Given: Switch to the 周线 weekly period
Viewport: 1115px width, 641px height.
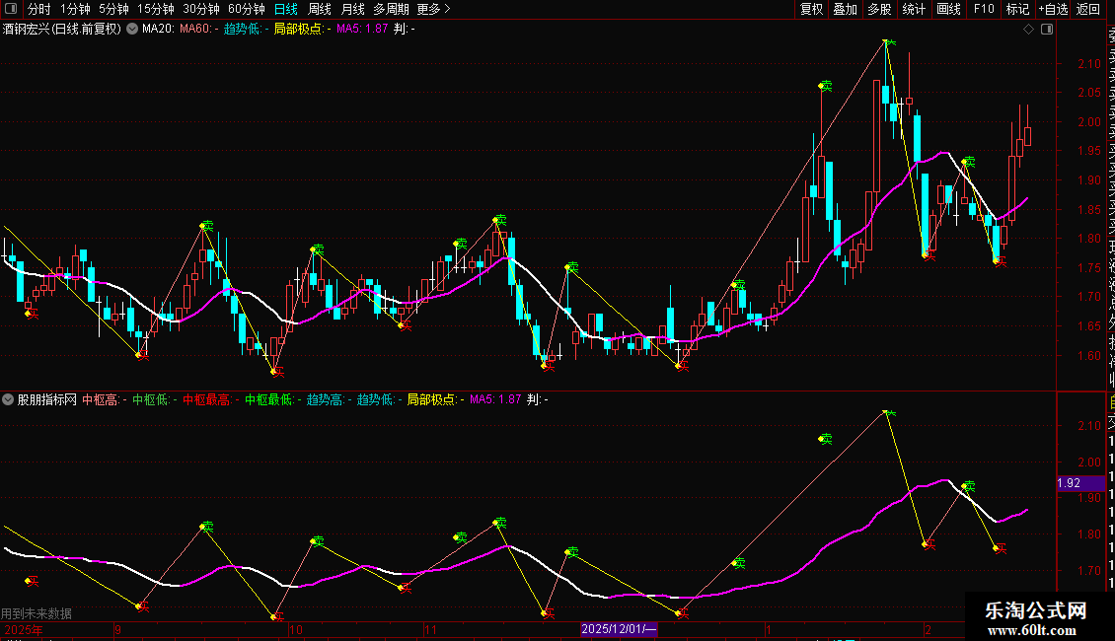Looking at the screenshot, I should (320, 9).
